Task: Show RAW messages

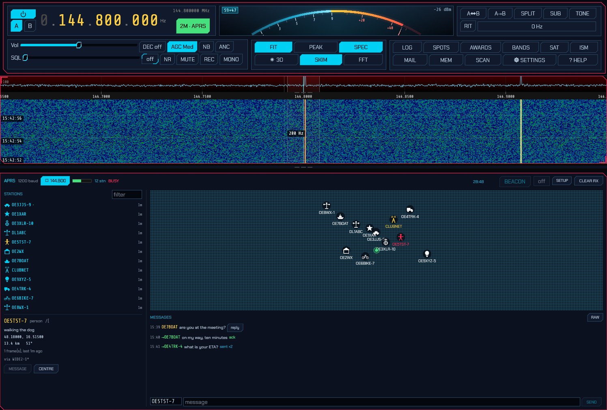Action: pos(595,317)
